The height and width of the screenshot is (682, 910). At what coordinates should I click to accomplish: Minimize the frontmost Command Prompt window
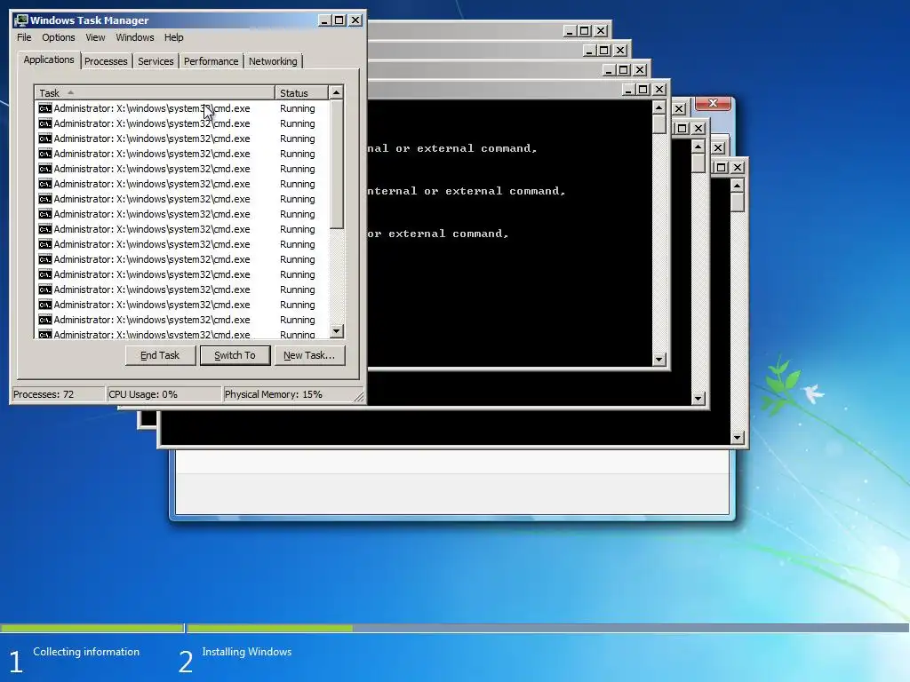click(628, 90)
